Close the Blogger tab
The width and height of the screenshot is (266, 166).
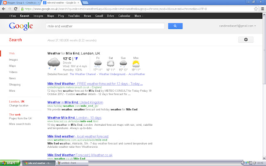point(39,3)
